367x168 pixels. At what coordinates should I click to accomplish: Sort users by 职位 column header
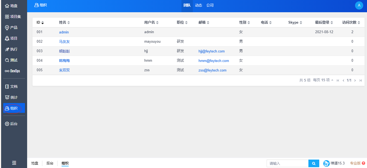pyautogui.click(x=182, y=23)
